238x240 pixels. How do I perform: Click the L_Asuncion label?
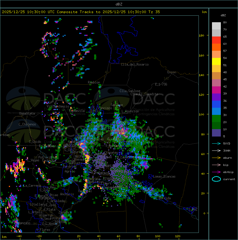click(130, 111)
